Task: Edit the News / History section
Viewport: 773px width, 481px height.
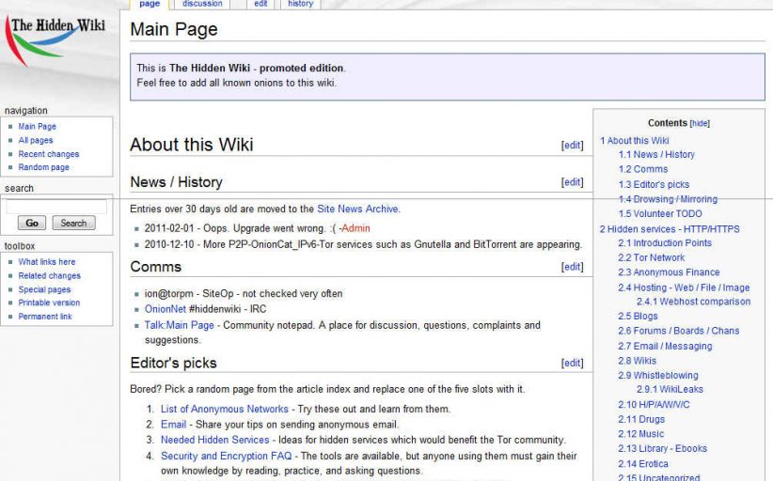Action: pyautogui.click(x=572, y=182)
